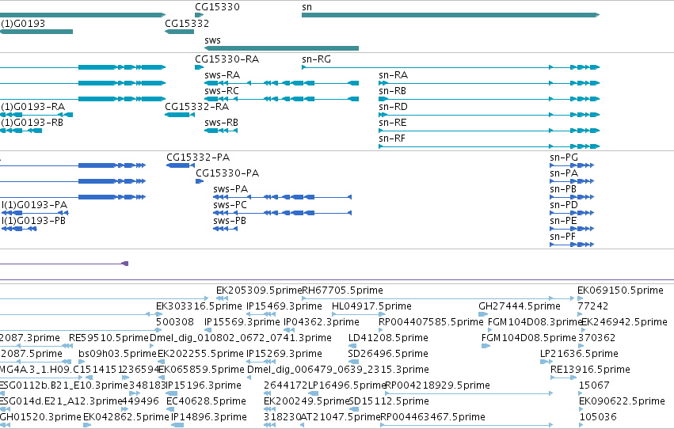Select EST RP004218929.5prime
This screenshot has width=674, height=429.
pos(437,386)
